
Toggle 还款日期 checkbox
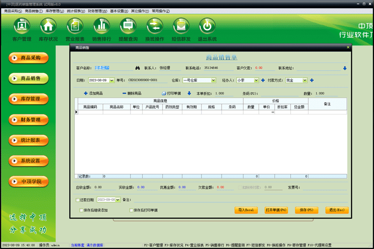coord(78,200)
